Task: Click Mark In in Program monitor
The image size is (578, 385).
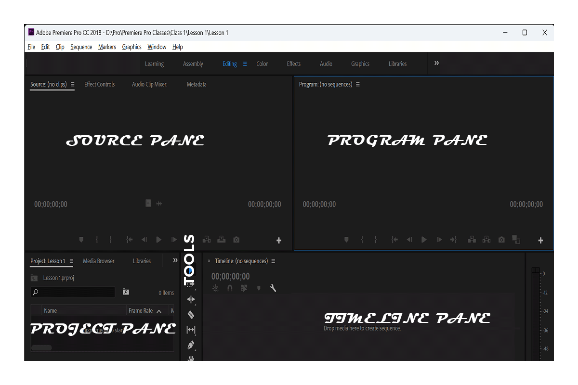Action: pos(362,240)
